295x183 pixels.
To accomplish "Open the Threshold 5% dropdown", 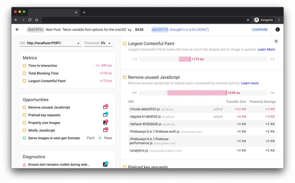I will 109,43.
